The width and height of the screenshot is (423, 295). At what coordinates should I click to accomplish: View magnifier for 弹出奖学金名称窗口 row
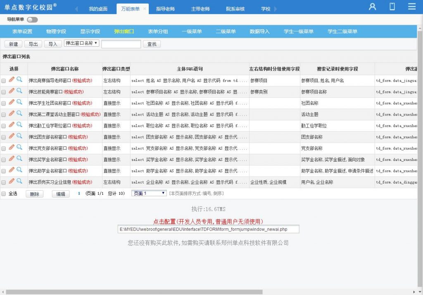(x=19, y=158)
